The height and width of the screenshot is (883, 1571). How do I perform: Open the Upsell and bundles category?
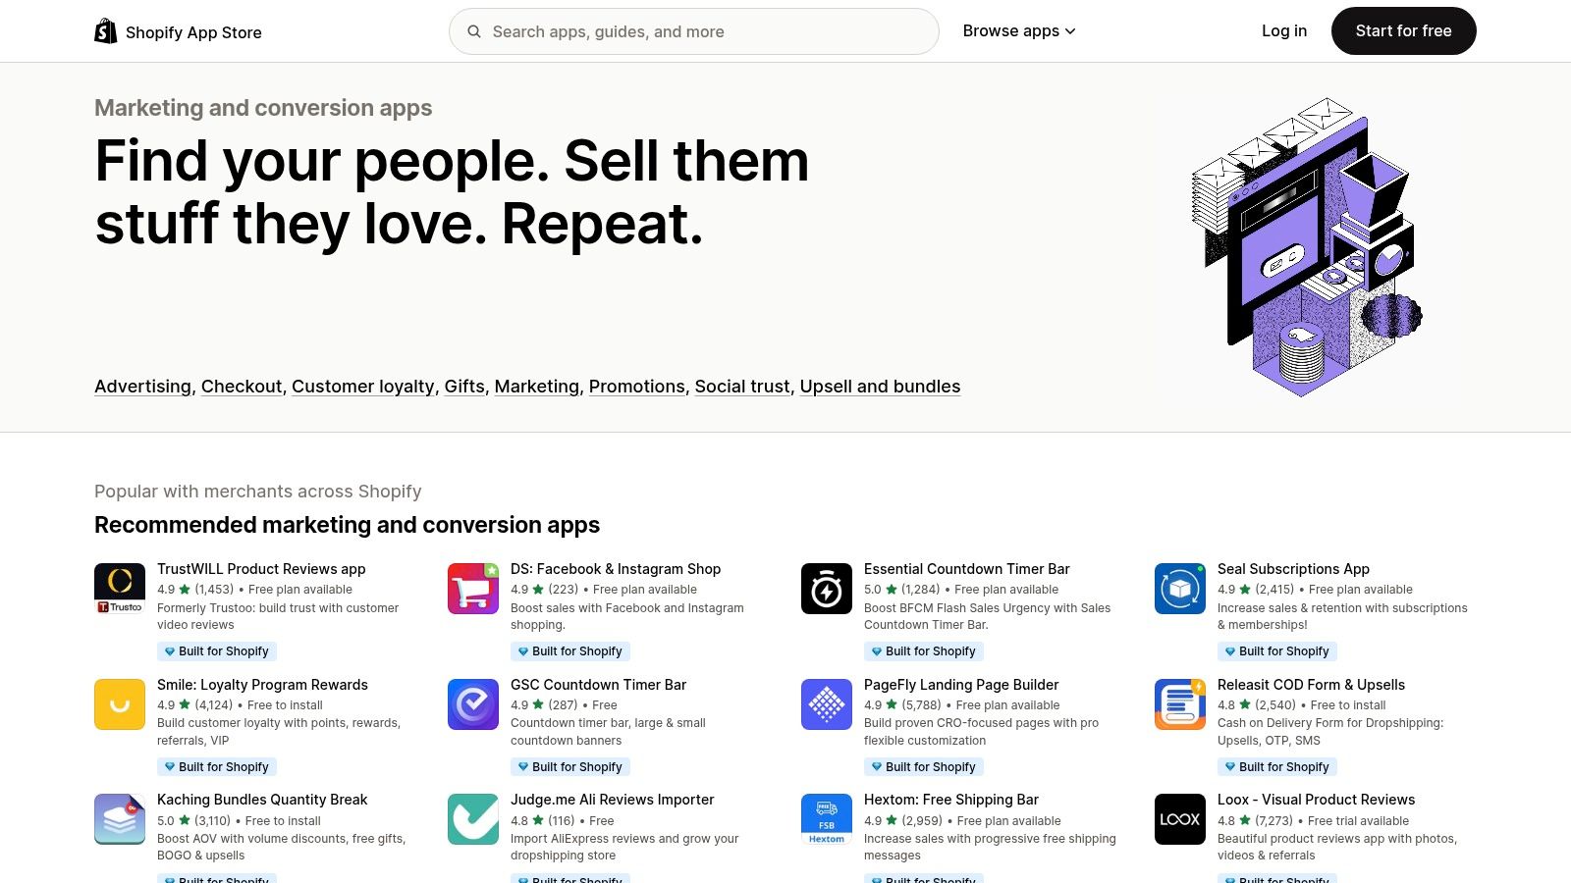coord(880,387)
